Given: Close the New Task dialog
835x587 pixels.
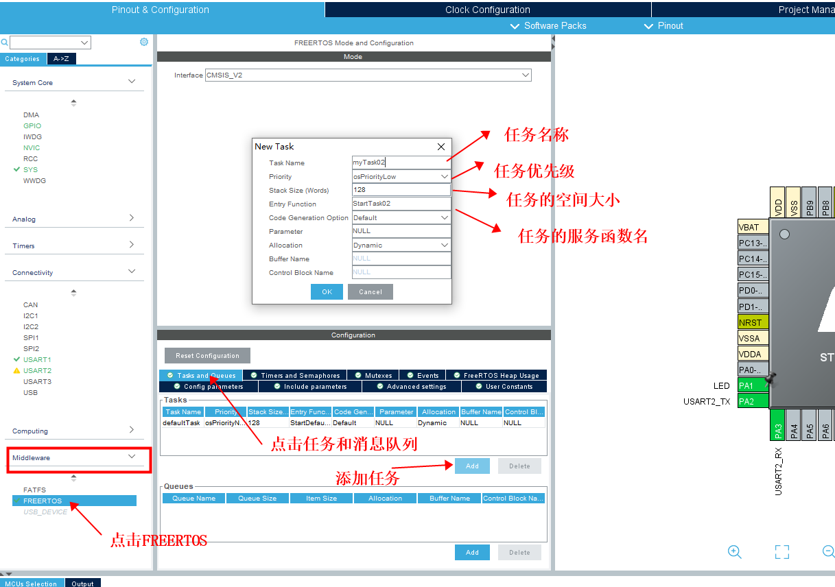Looking at the screenshot, I should pyautogui.click(x=441, y=147).
